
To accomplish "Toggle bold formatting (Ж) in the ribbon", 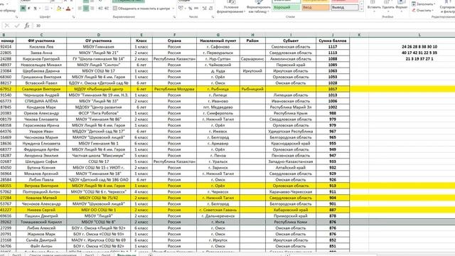I will coord(23,9).
